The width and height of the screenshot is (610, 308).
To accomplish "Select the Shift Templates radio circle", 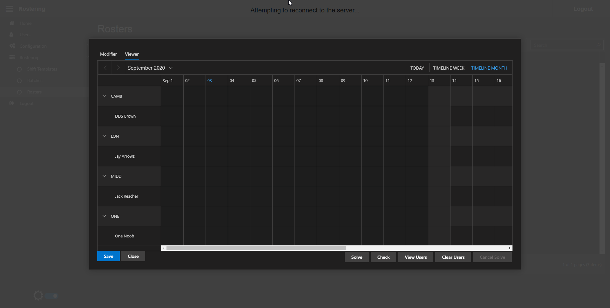I will [x=19, y=69].
